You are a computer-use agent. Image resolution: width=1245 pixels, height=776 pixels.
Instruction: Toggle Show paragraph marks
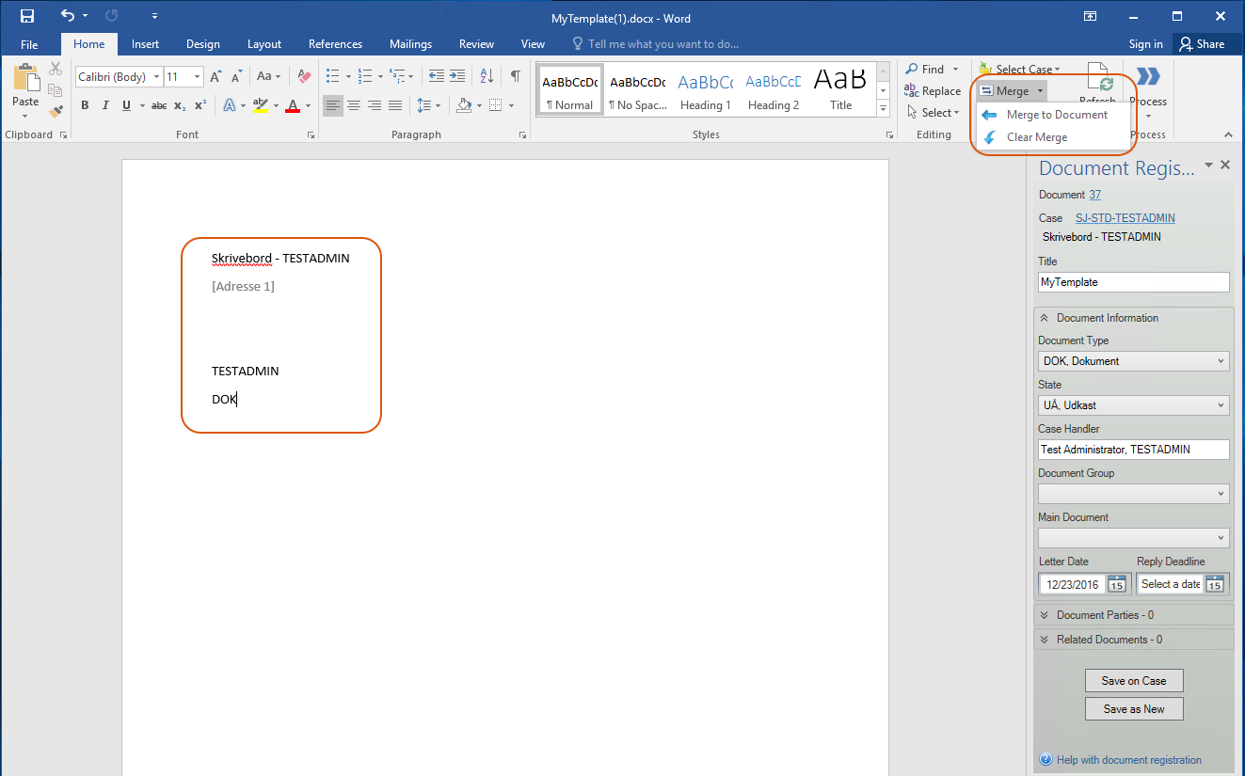(515, 76)
